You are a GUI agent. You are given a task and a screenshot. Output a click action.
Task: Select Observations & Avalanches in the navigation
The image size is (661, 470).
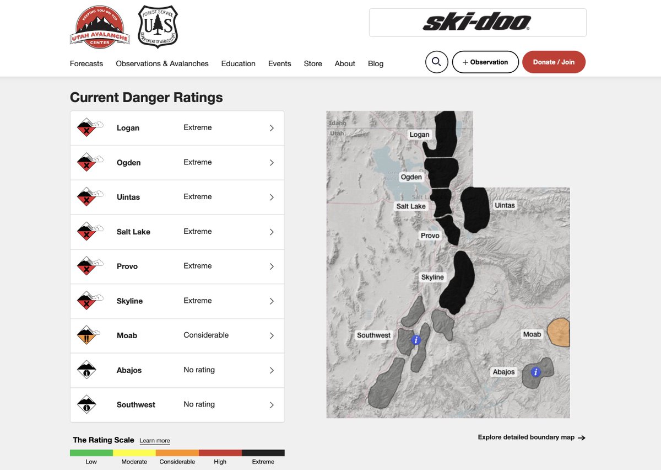[x=161, y=63]
